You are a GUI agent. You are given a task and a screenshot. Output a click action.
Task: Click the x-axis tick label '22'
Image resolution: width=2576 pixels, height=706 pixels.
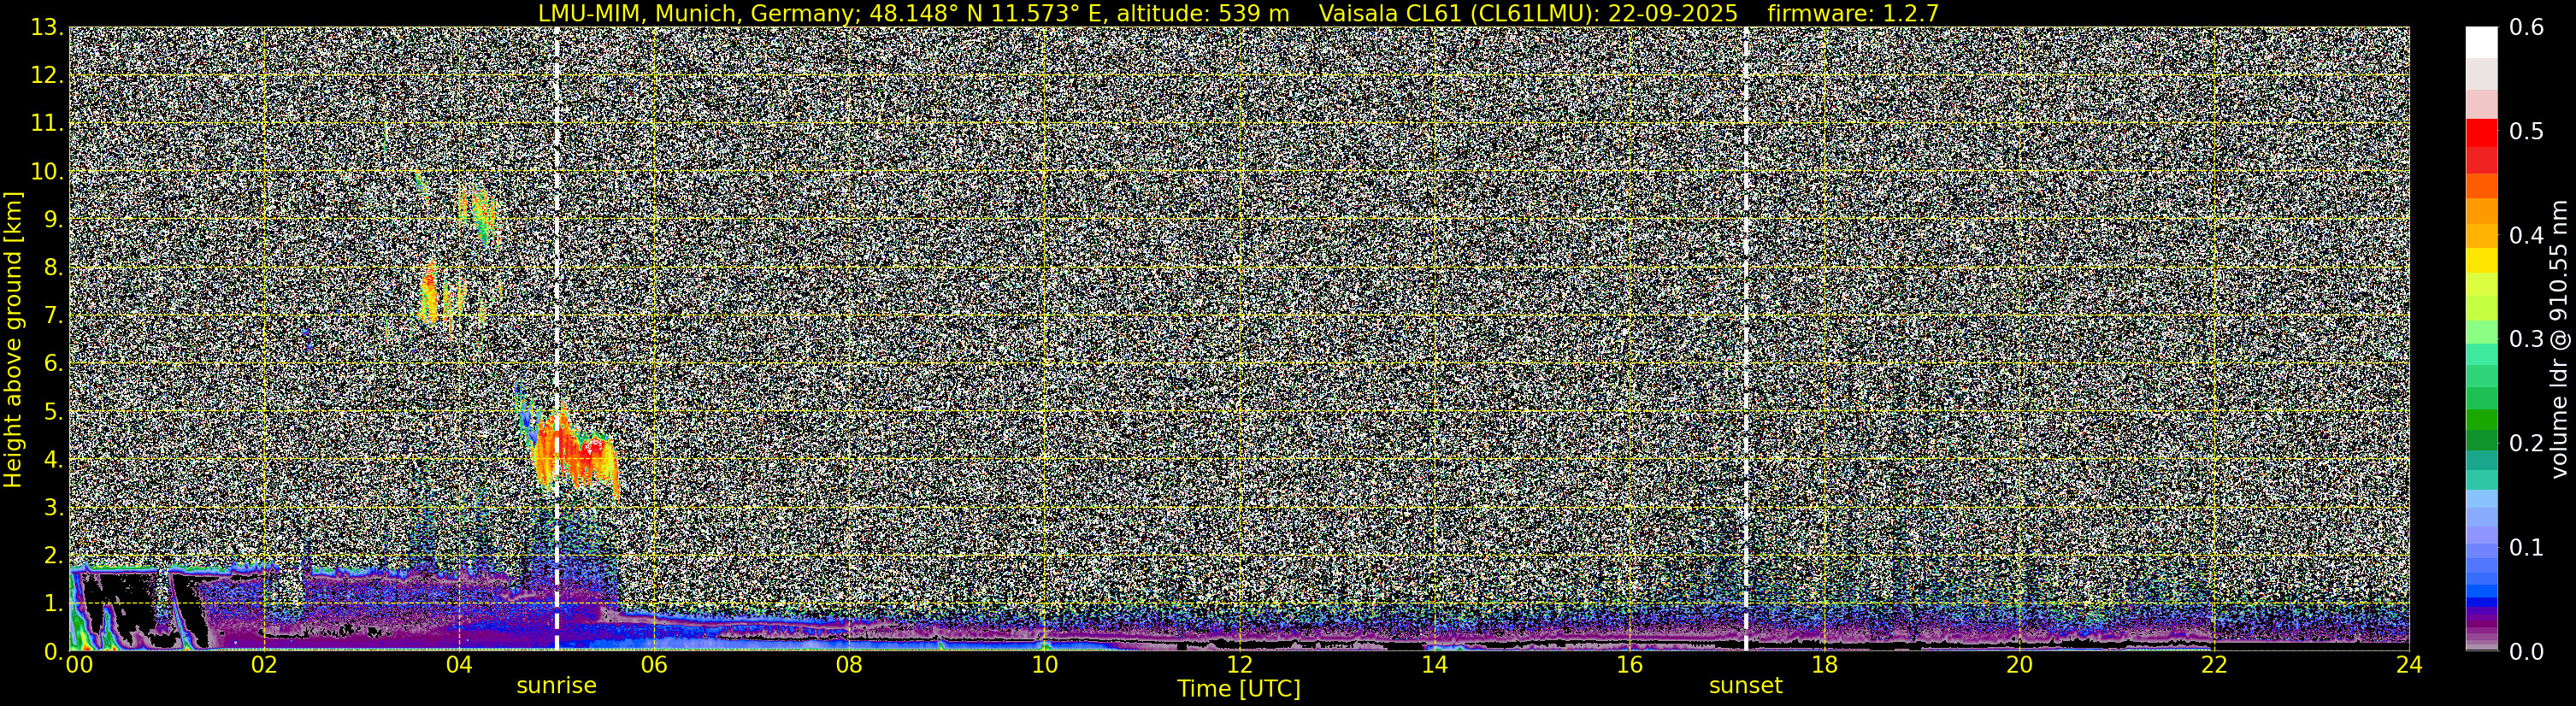pos(2214,665)
